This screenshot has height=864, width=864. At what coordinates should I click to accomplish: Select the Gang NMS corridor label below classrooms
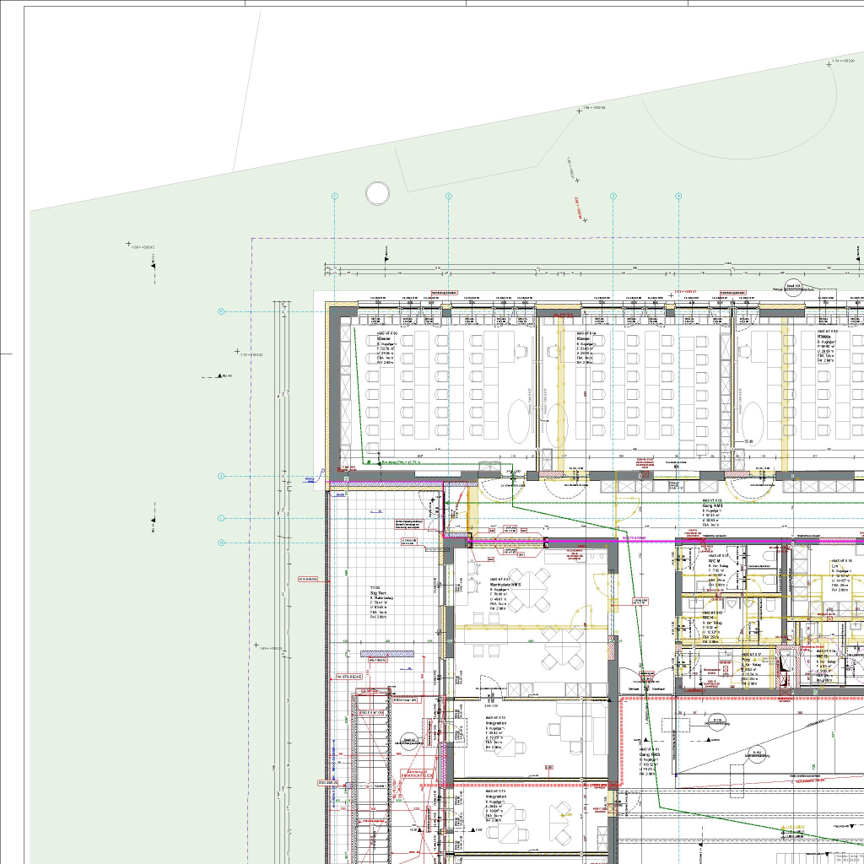(713, 507)
